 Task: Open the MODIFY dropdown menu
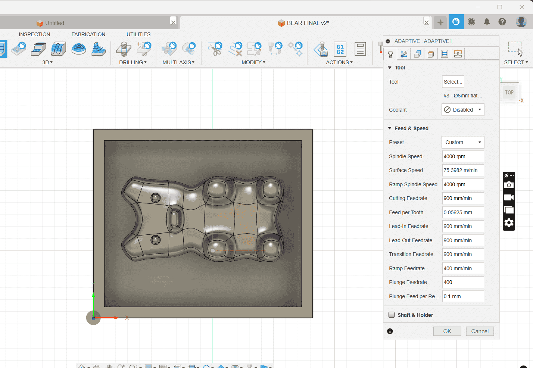pyautogui.click(x=253, y=62)
